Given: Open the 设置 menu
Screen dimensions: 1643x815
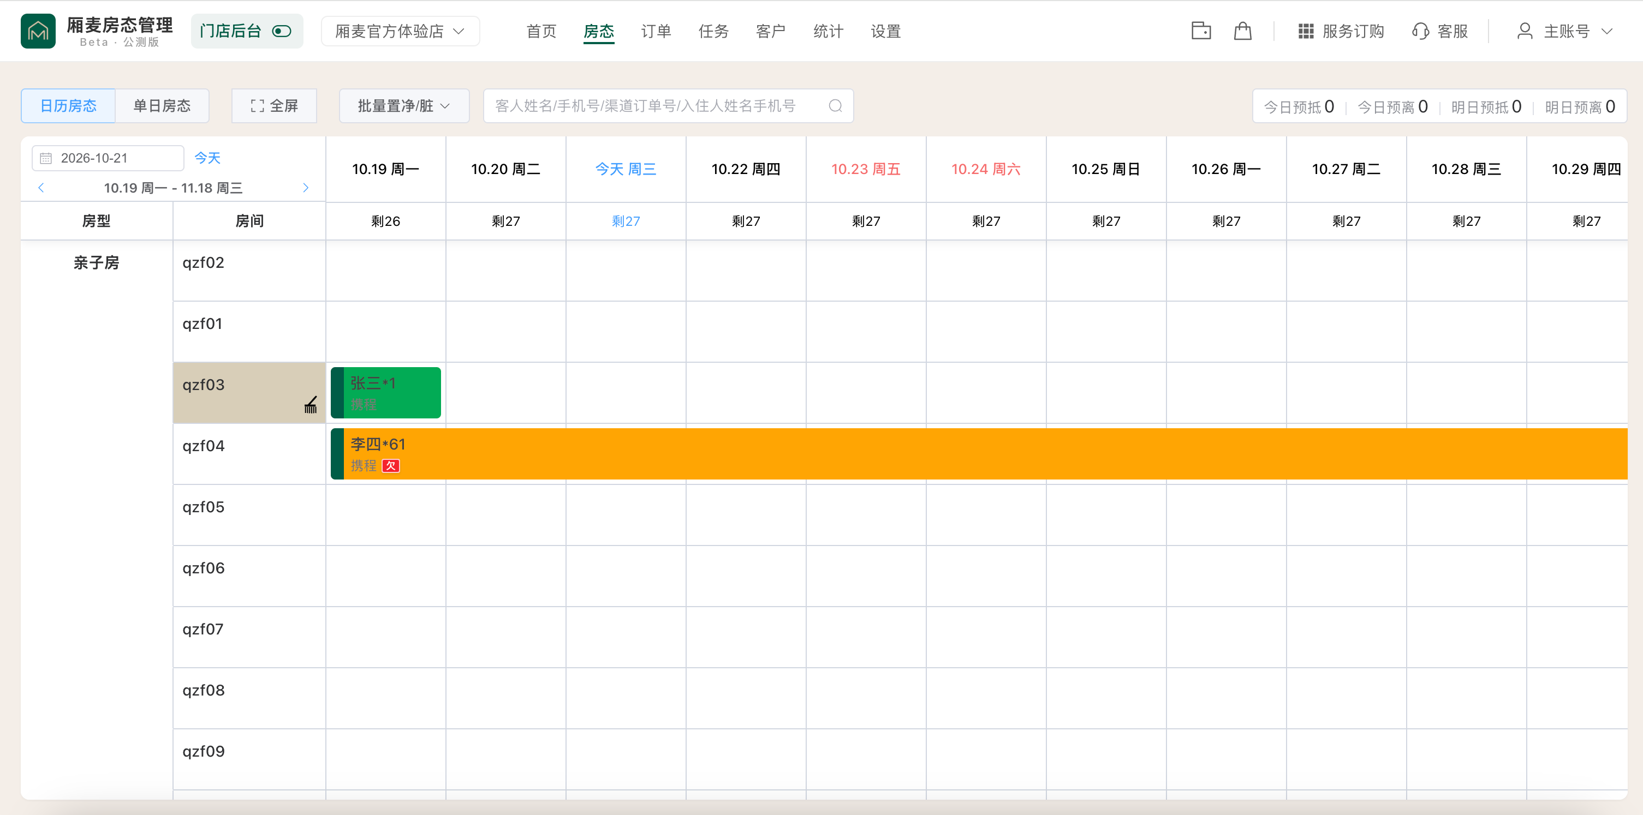Looking at the screenshot, I should point(885,31).
